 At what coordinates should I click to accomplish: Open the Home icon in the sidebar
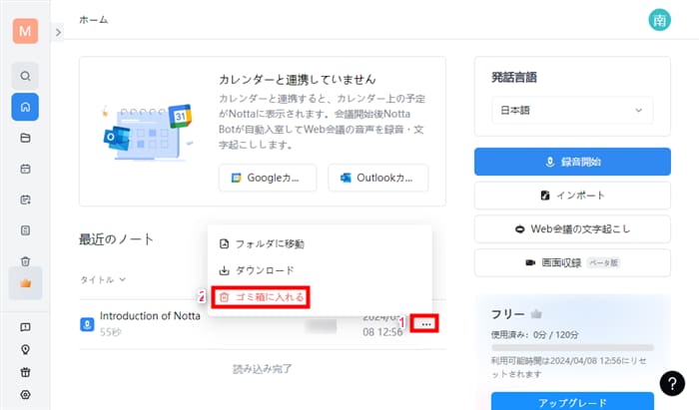(25, 107)
